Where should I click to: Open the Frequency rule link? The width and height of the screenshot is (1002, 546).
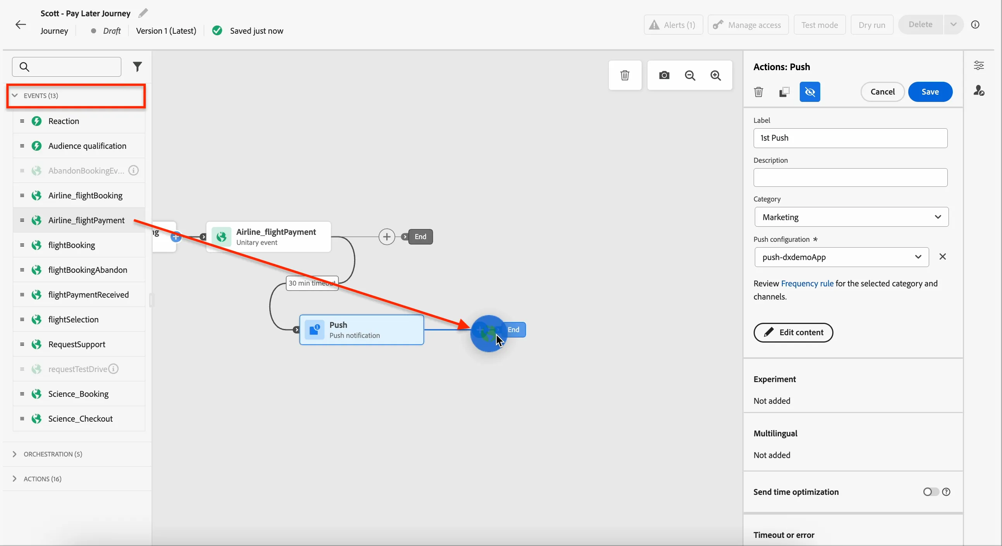pos(807,284)
